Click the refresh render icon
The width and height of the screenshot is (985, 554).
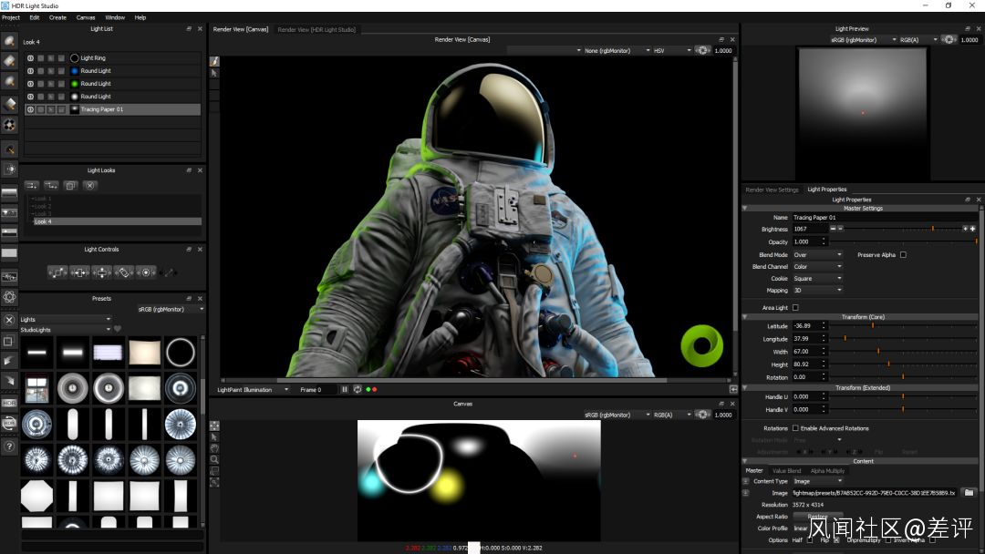[x=357, y=389]
